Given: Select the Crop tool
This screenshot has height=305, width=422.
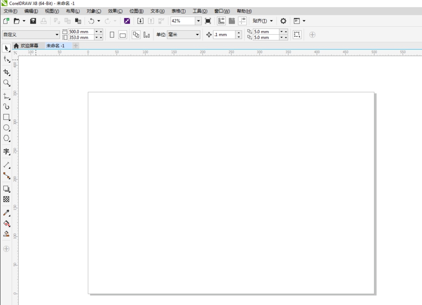Looking at the screenshot, I should pyautogui.click(x=6, y=72).
